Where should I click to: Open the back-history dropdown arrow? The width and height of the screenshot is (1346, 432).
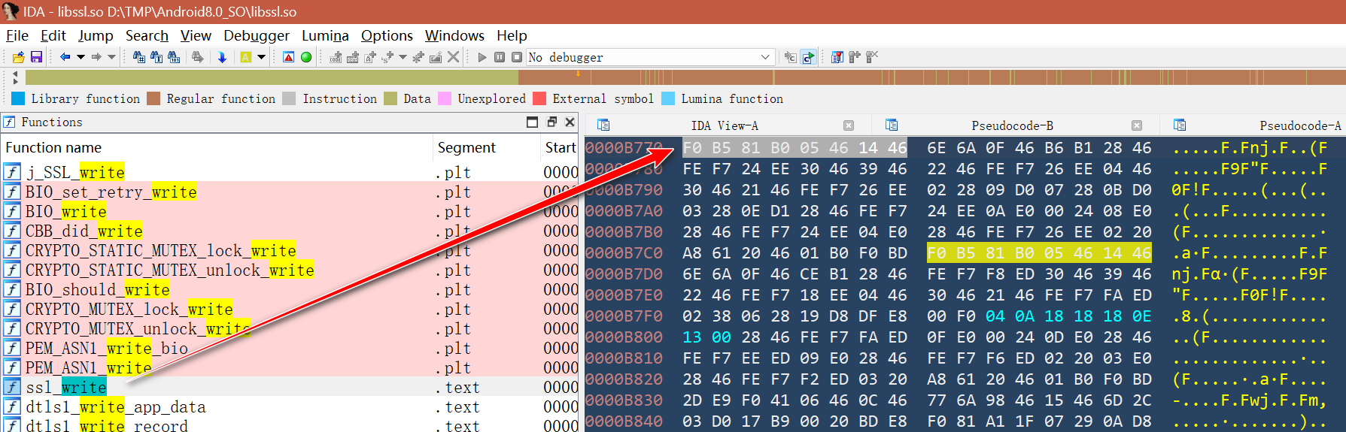point(81,57)
